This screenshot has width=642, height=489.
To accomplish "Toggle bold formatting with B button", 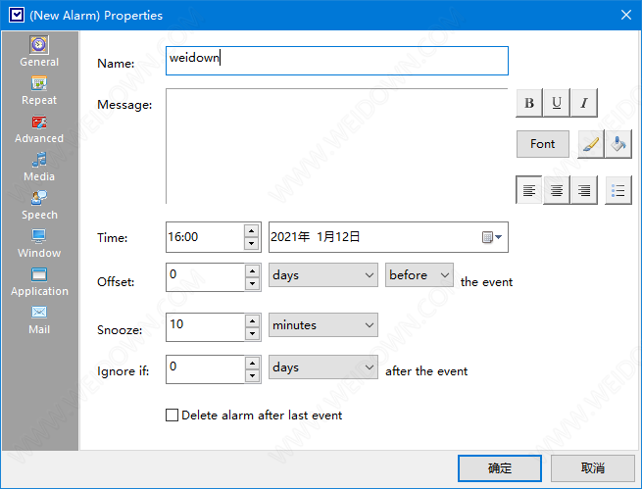I will tap(529, 103).
